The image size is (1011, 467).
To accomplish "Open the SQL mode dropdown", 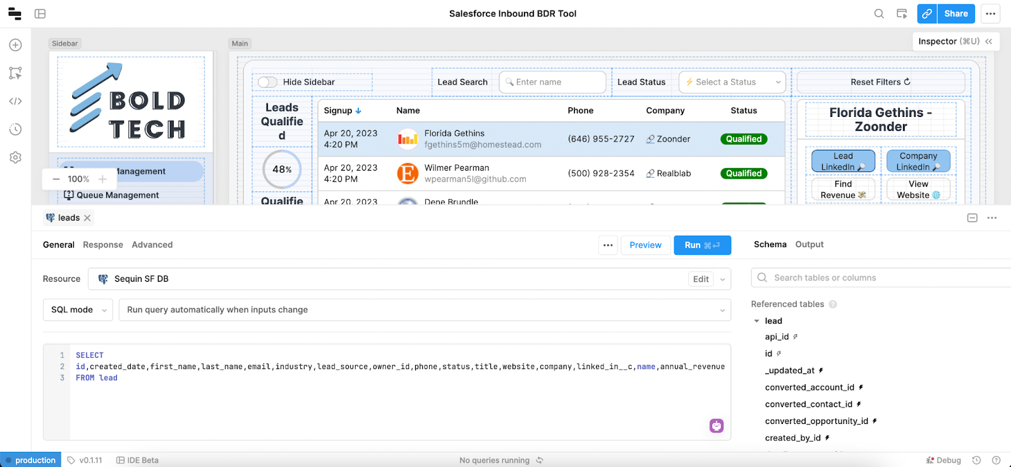I will pyautogui.click(x=78, y=310).
